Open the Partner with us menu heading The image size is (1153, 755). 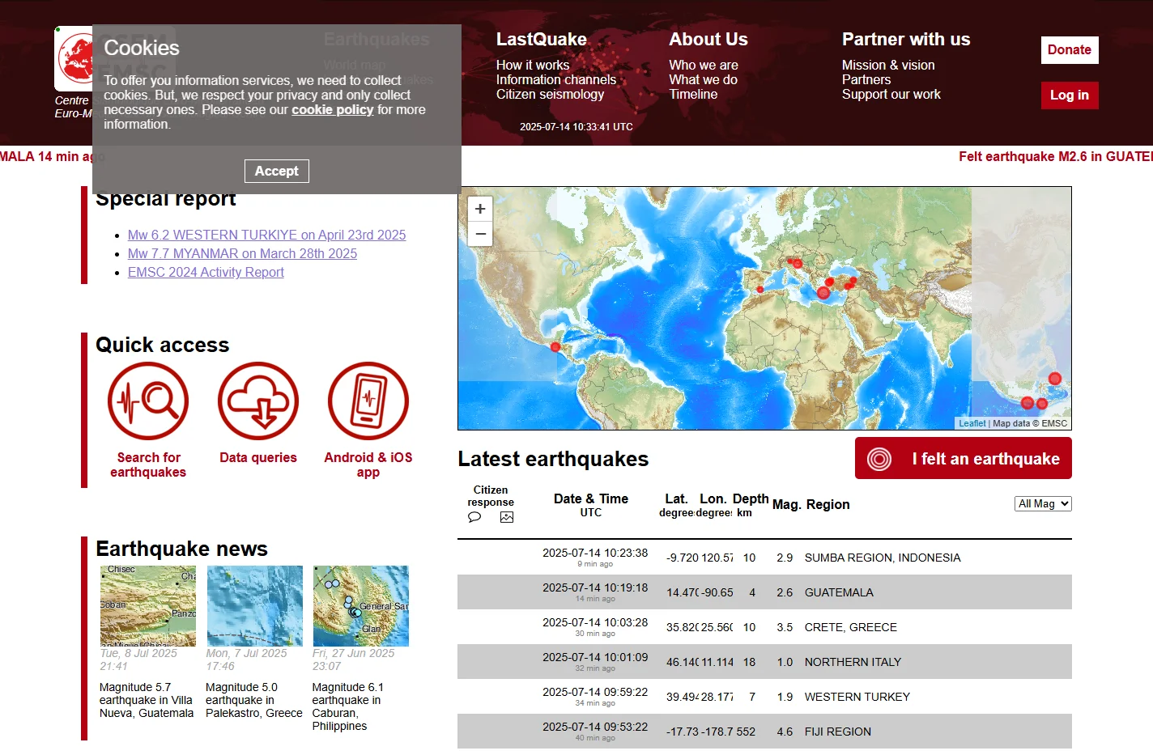(906, 39)
